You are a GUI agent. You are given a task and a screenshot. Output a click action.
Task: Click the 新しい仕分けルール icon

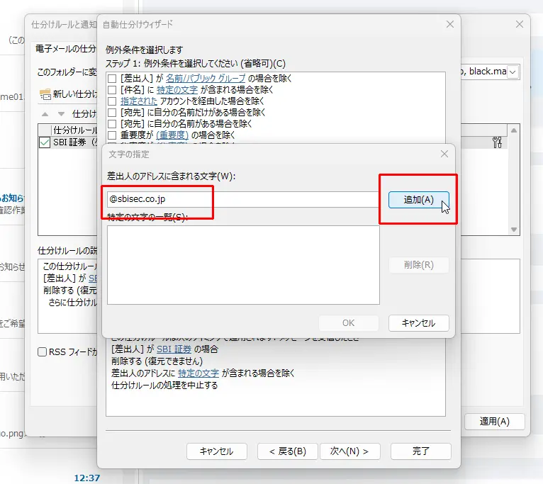[x=45, y=94]
